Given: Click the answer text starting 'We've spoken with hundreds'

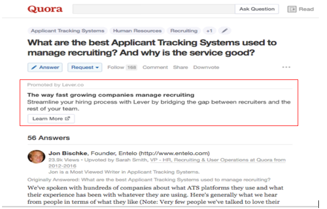Looking at the screenshot, I should coord(155,195).
